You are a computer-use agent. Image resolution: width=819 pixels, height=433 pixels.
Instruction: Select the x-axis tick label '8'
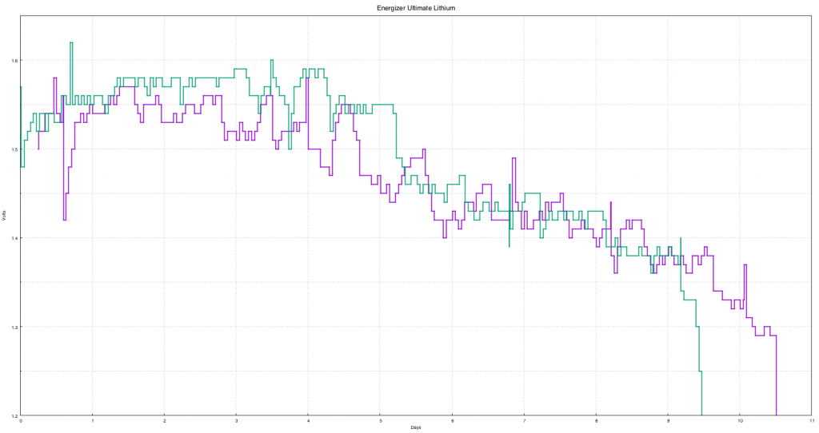596,420
